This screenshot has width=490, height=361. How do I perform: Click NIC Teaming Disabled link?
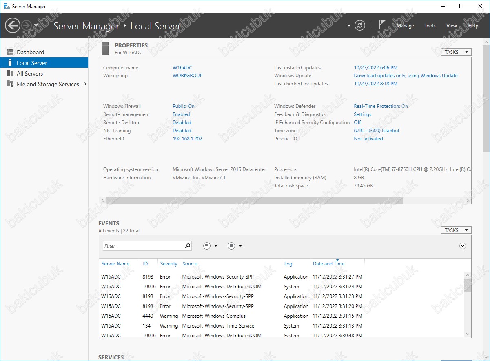(182, 131)
